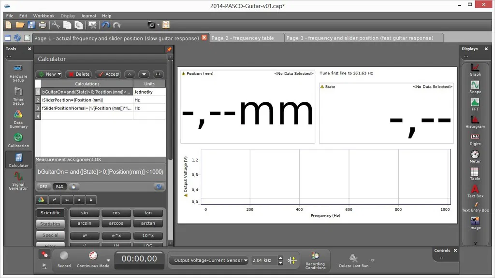
Task: Click the open folder toolbar icon
Action: 20,25
